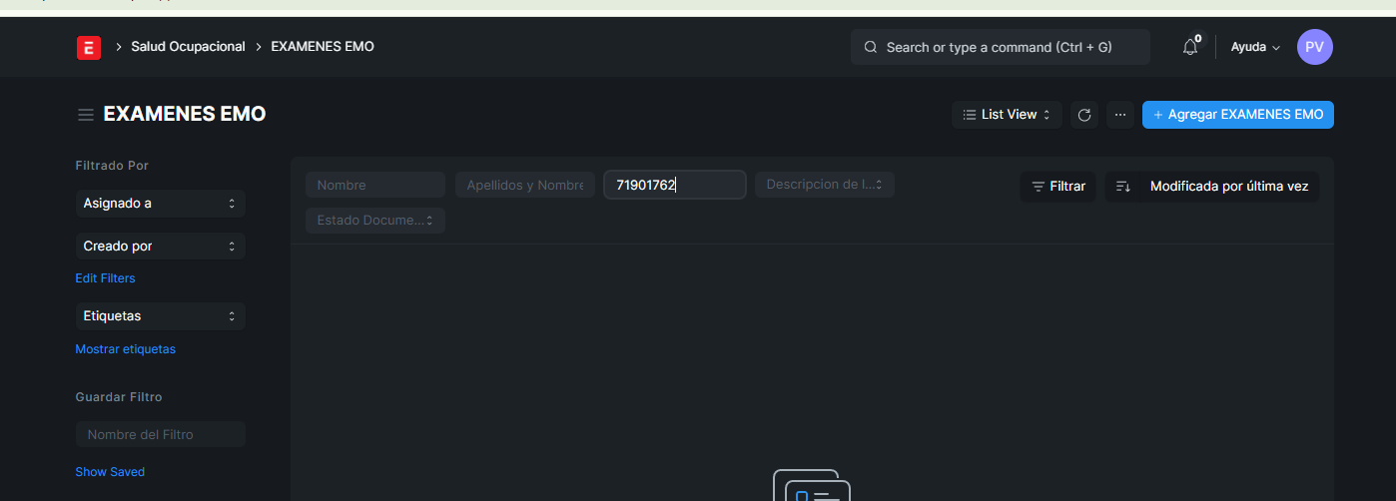Viewport: 1396px width, 501px height.
Task: Click the red ERPNext home logo
Action: click(89, 47)
